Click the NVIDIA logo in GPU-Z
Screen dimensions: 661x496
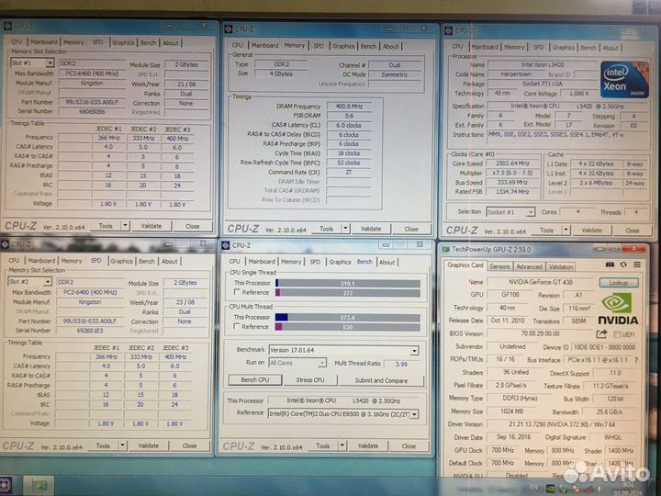(618, 309)
